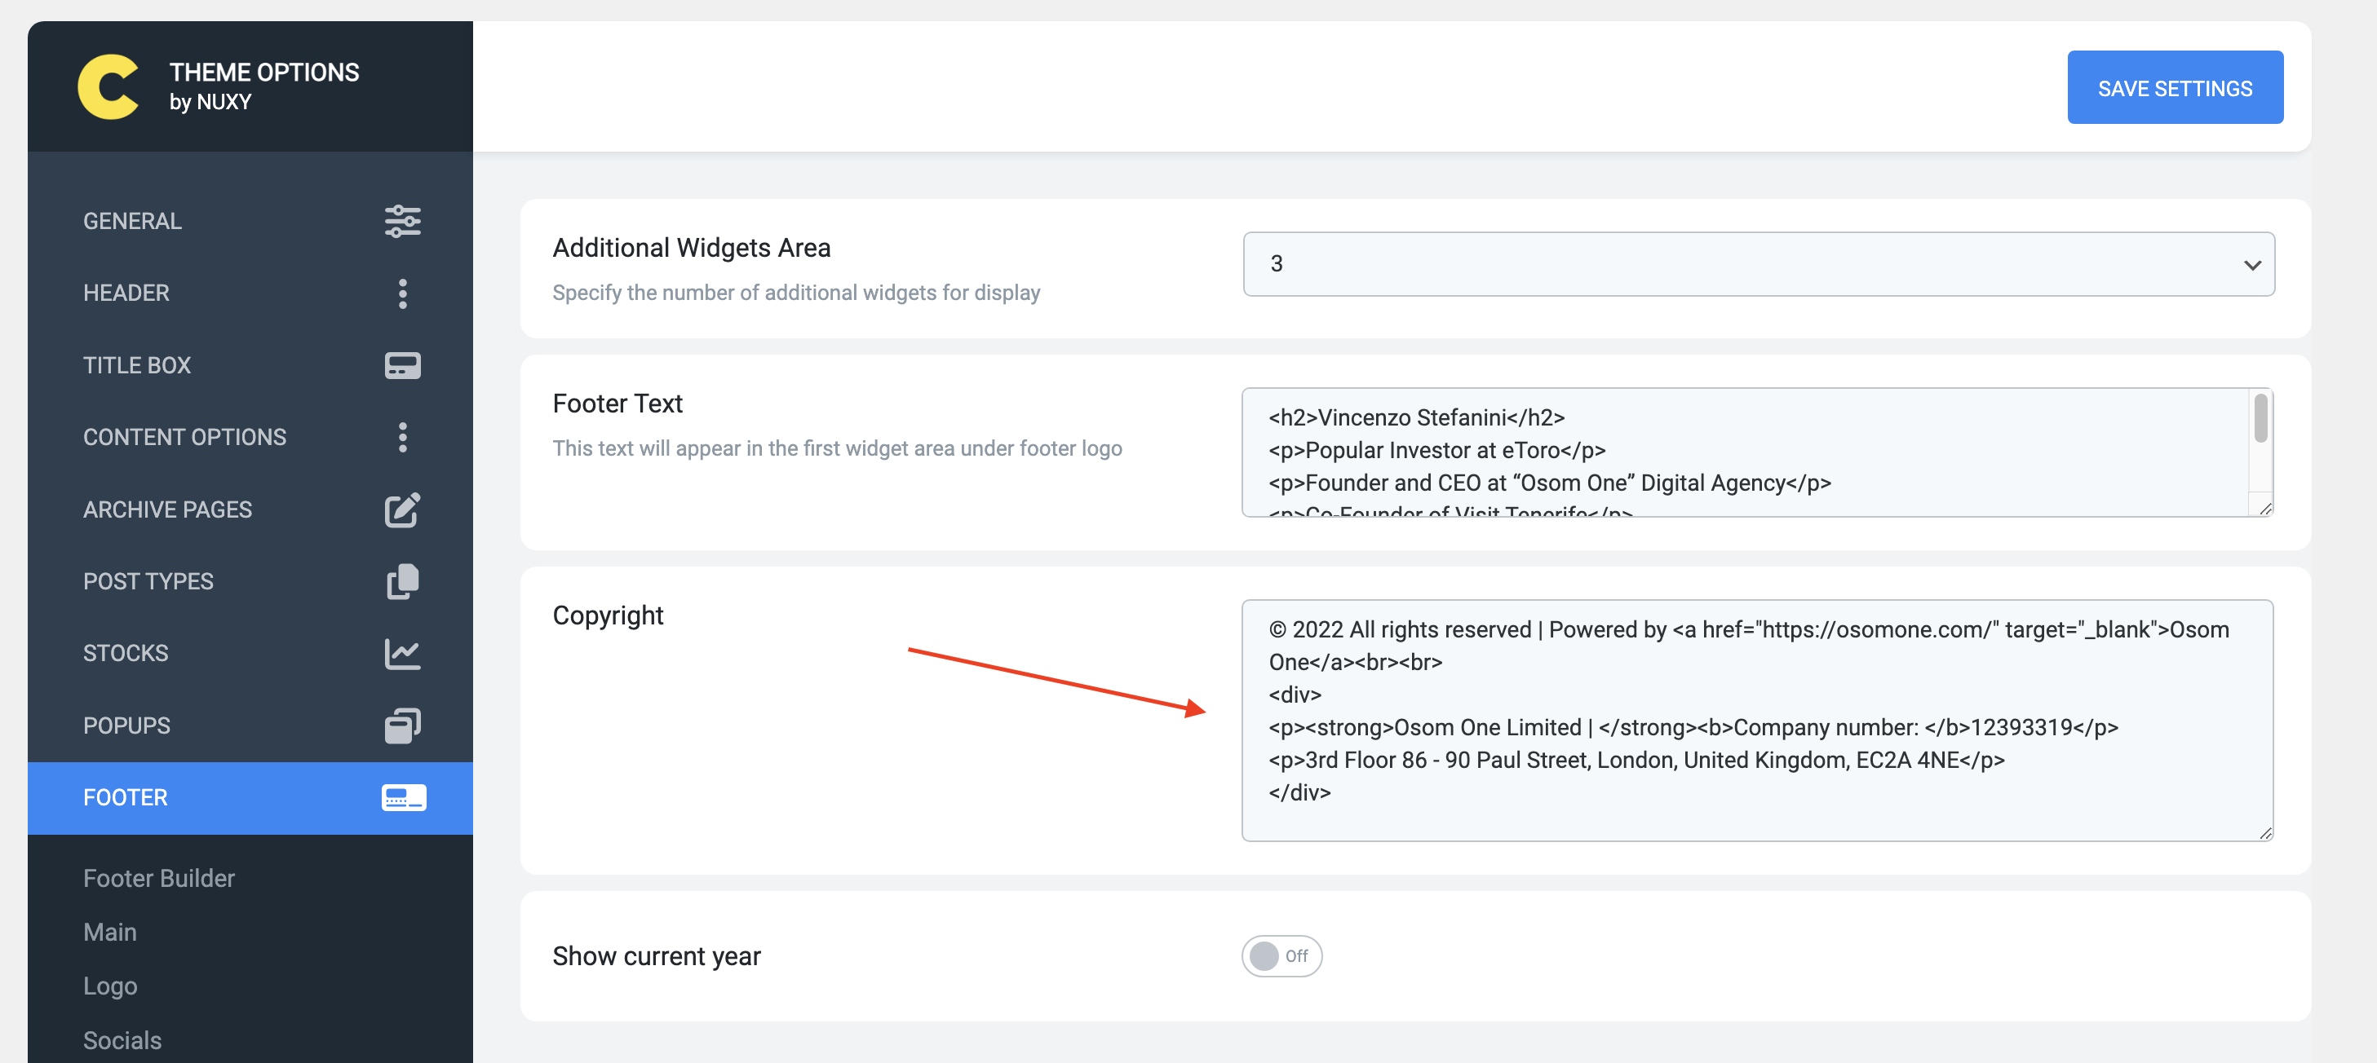Image resolution: width=2377 pixels, height=1063 pixels.
Task: Click the Save Settings button
Action: pos(2175,87)
